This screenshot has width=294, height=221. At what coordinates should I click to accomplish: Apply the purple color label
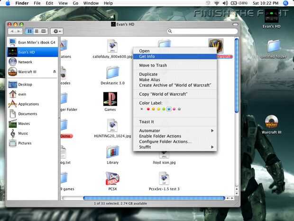[174, 109]
